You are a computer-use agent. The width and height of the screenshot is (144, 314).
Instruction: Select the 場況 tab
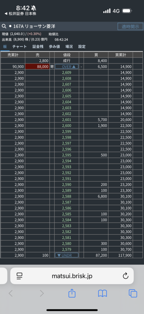click(69, 47)
